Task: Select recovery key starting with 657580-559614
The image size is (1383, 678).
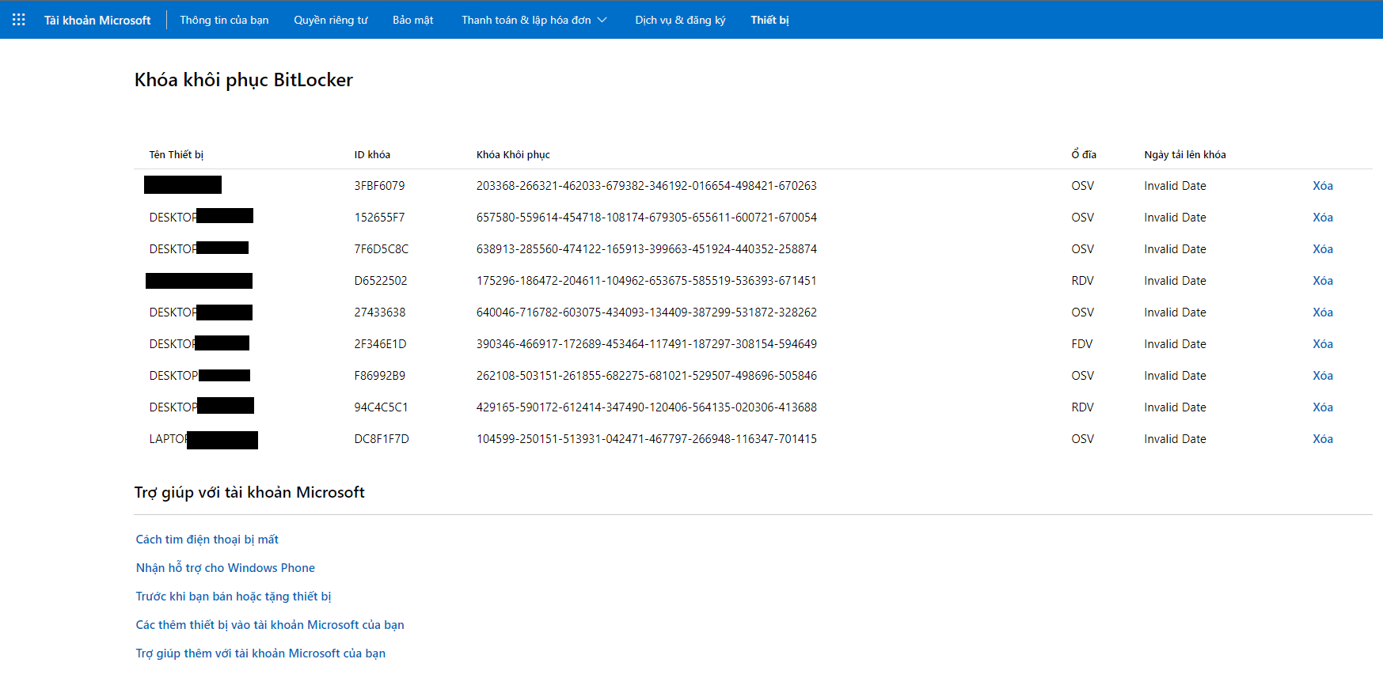Action: coord(647,218)
